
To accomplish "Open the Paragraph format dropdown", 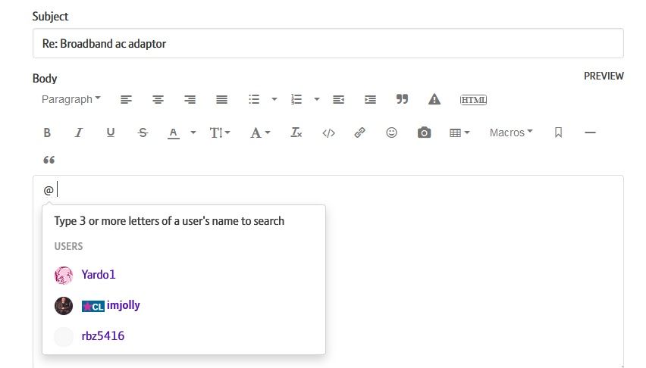I will (71, 99).
